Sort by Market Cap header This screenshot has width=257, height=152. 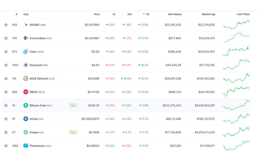[x=208, y=14]
